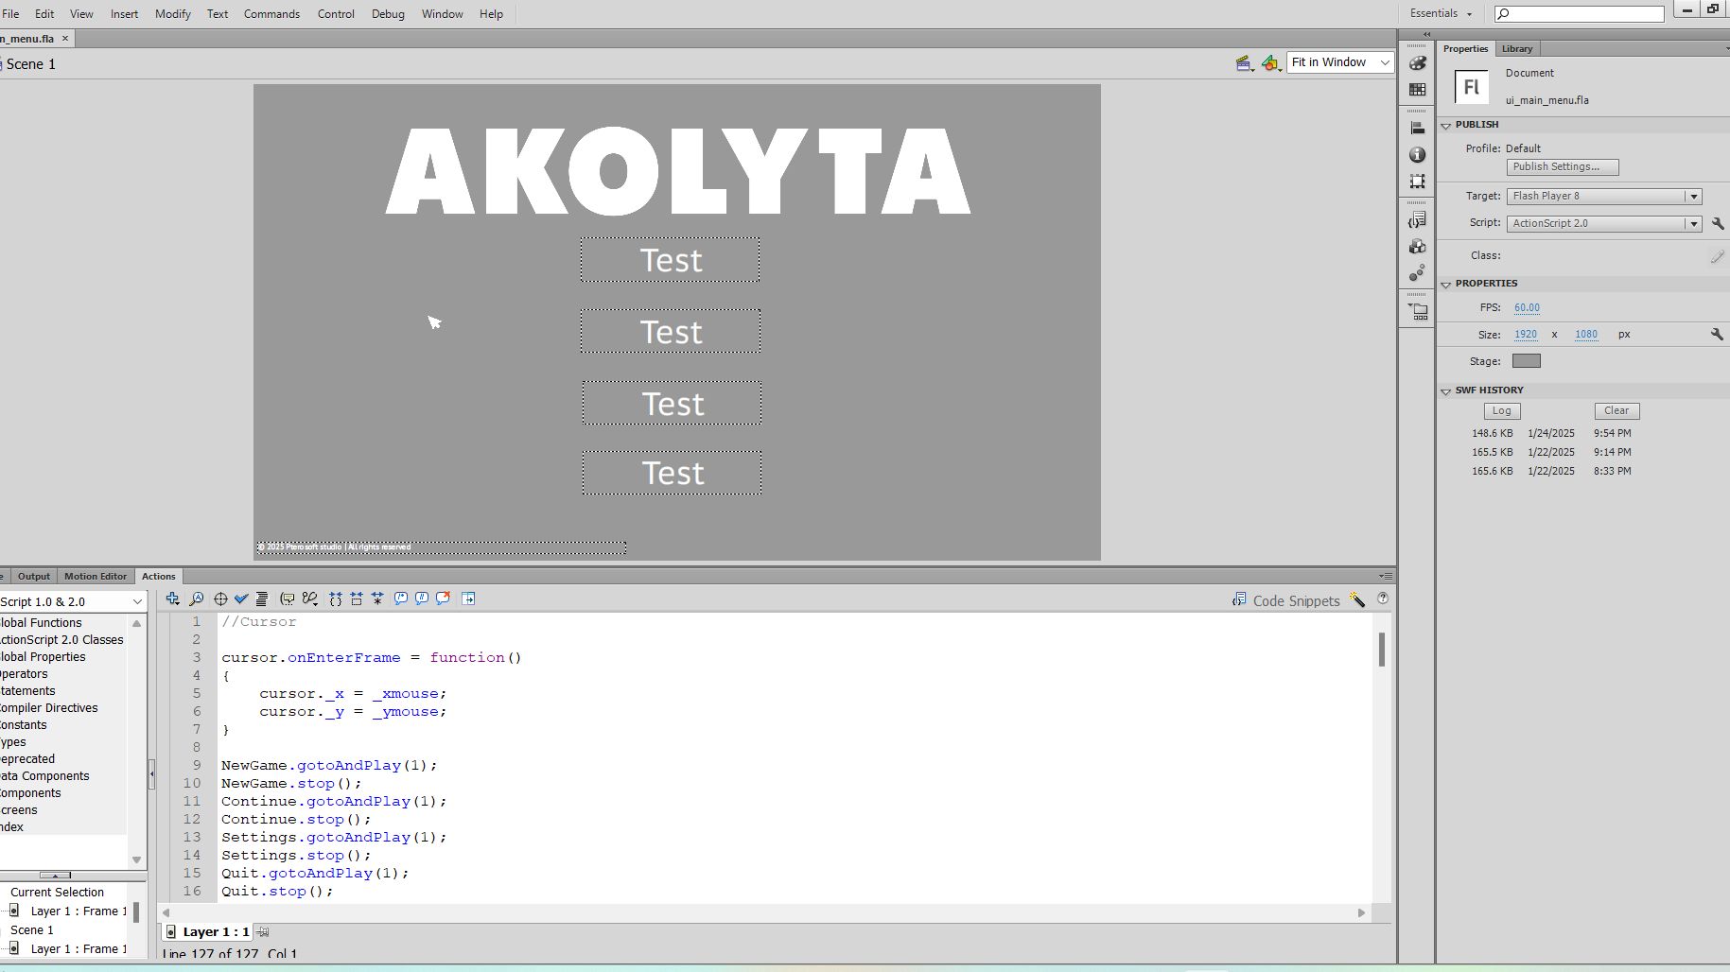The height and width of the screenshot is (972, 1730).
Task: Show or hide the Actions toolbox
Action: pos(468,599)
